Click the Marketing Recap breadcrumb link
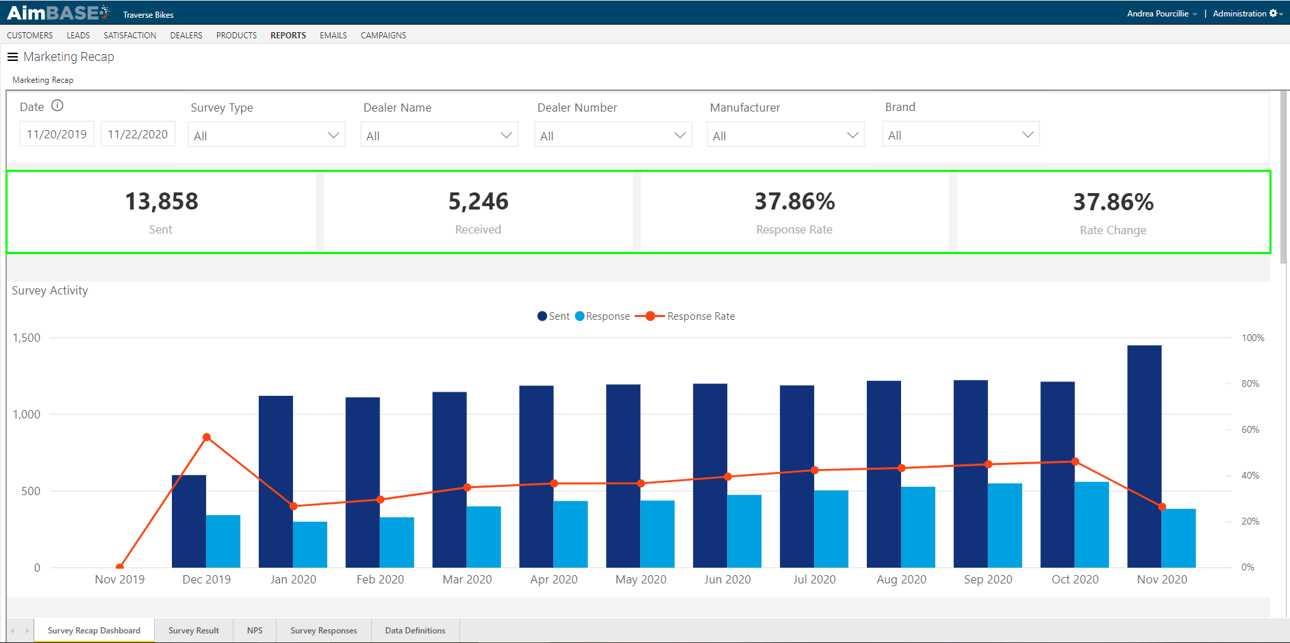 coord(42,79)
